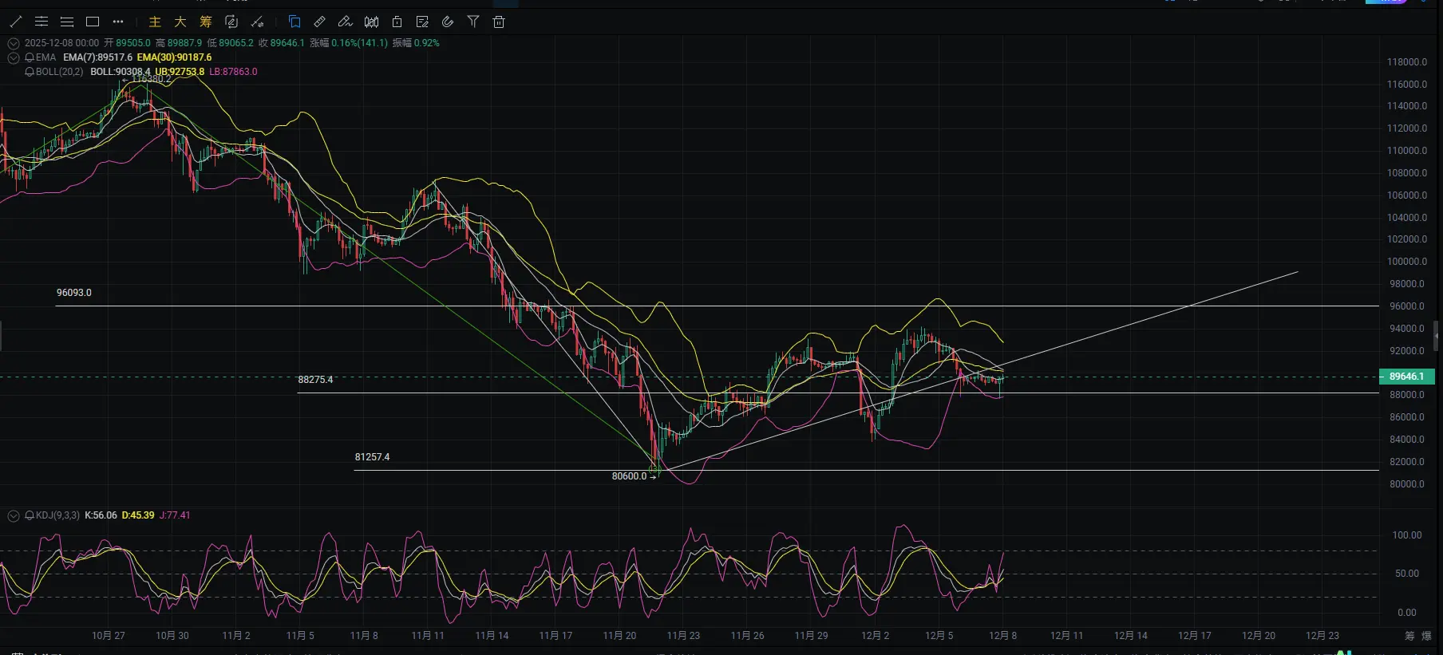Click the K:56.06 KDJ value

[101, 515]
